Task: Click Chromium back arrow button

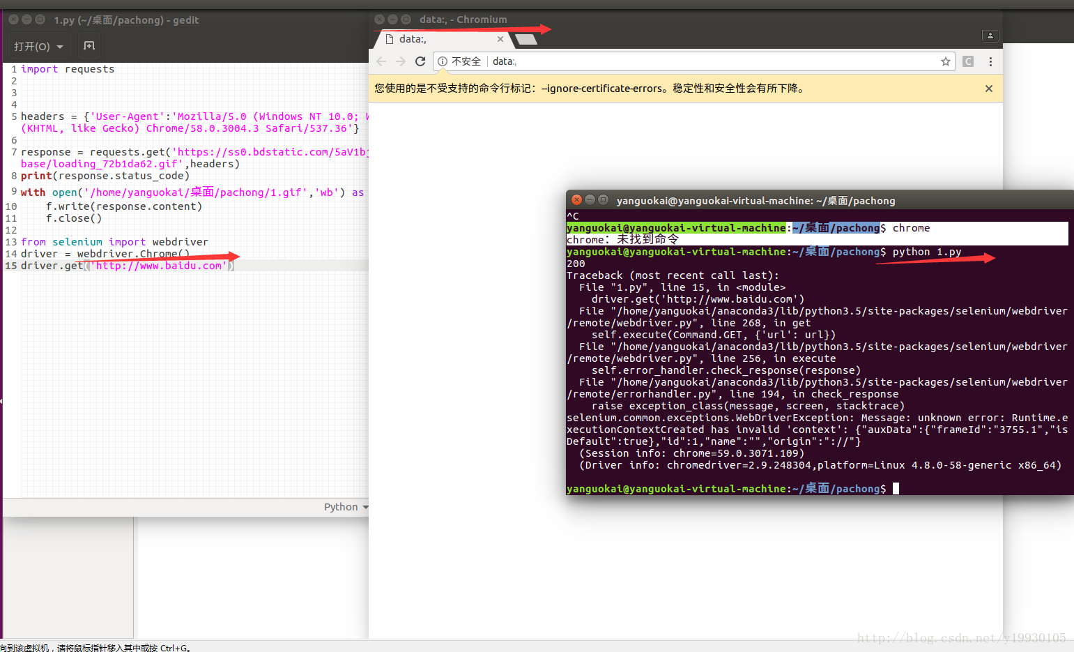Action: pyautogui.click(x=381, y=61)
